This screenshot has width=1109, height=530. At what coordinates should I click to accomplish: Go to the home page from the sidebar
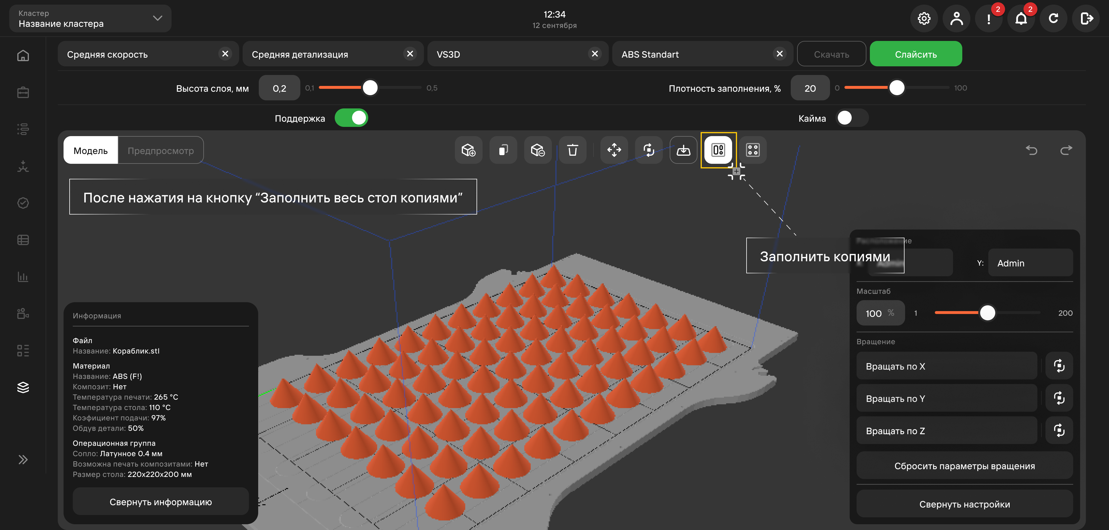(23, 55)
